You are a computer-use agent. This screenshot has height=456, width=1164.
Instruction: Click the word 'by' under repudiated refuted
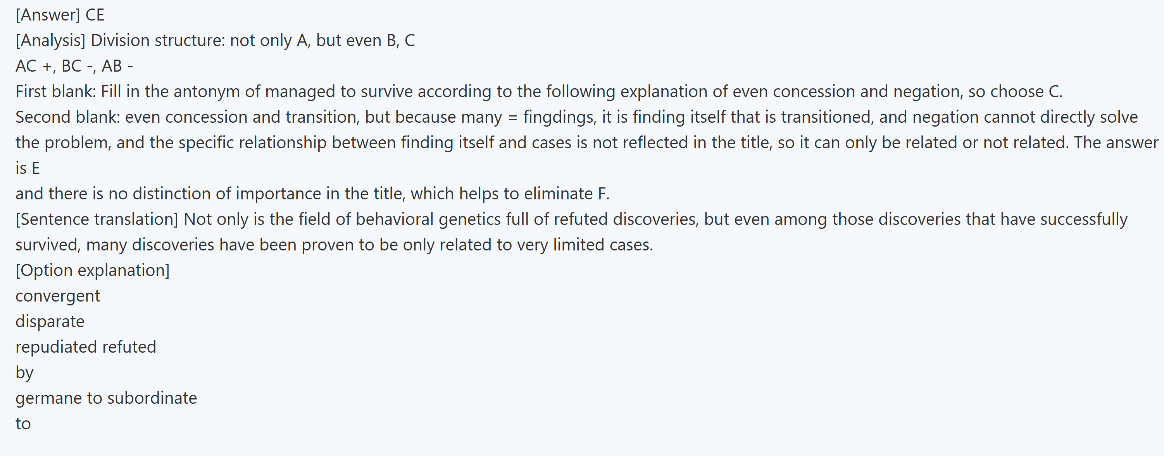[x=24, y=373]
